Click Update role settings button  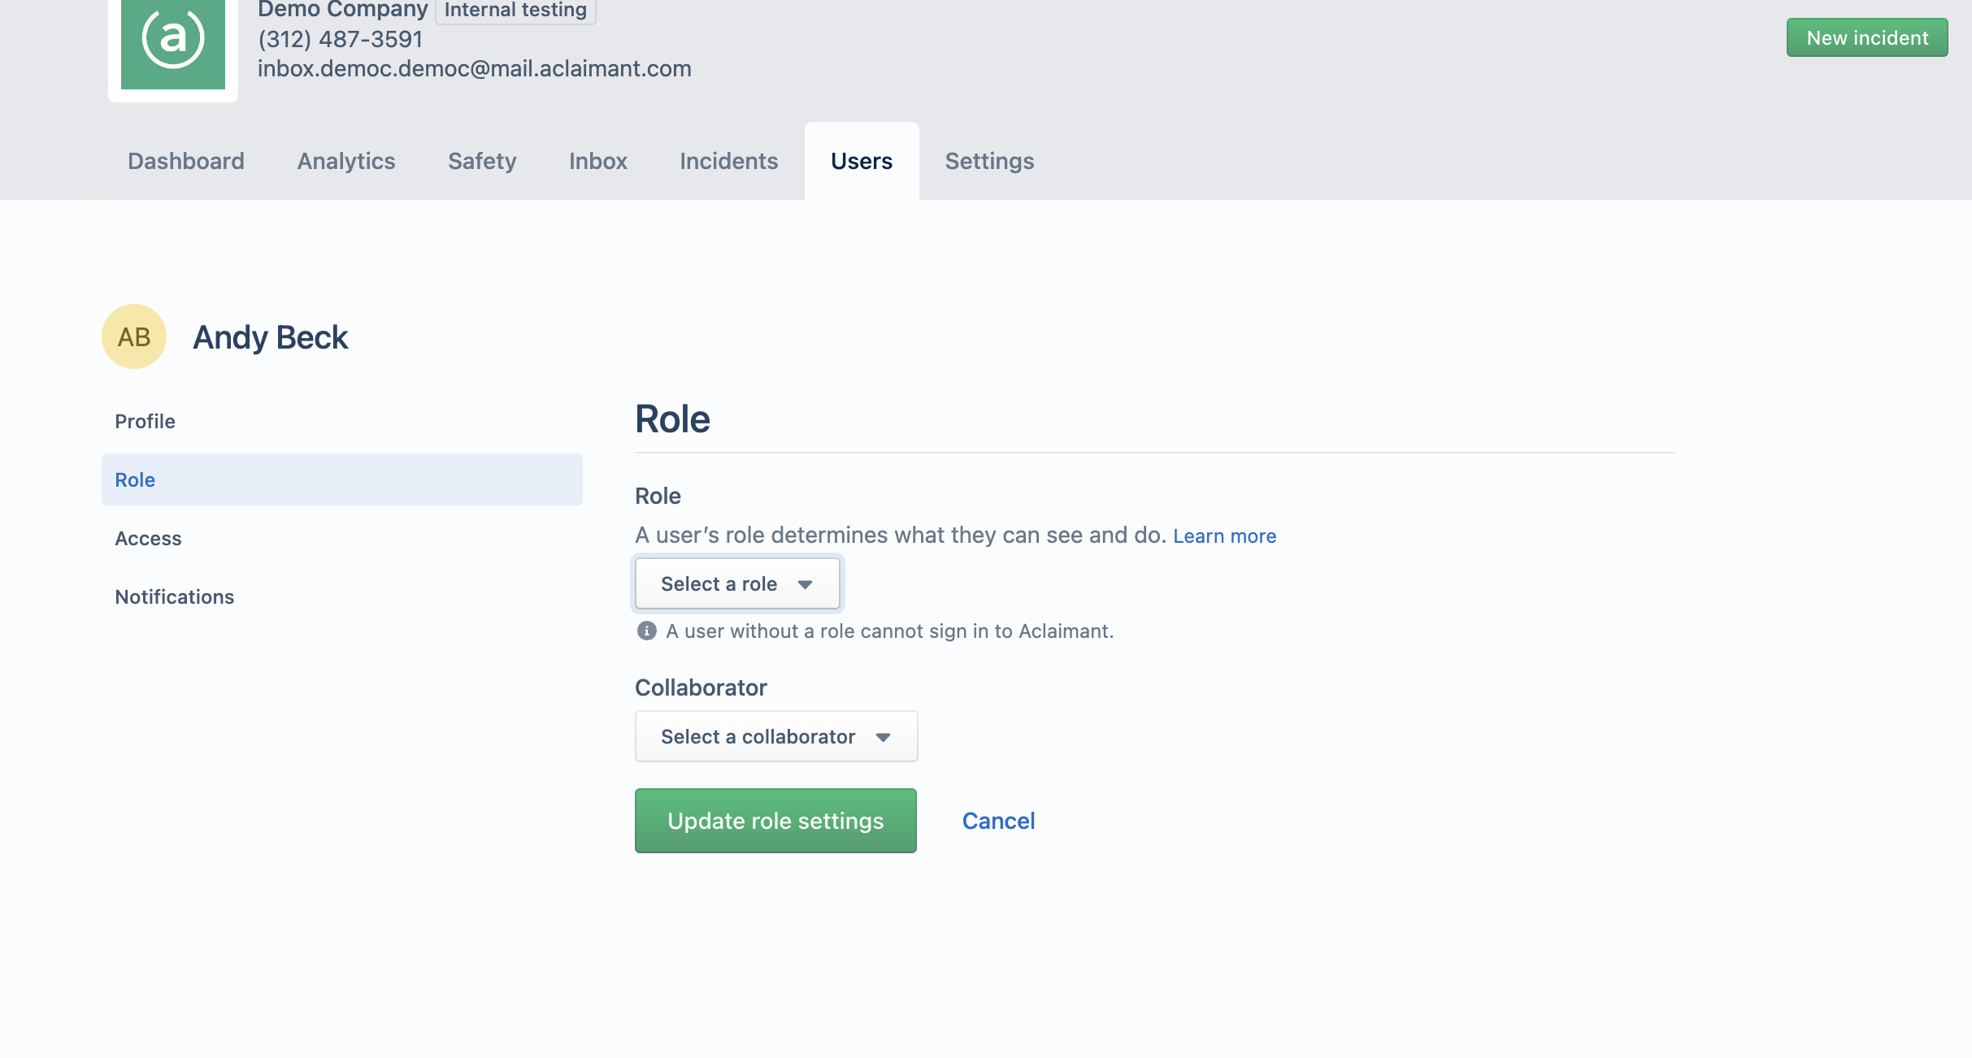pos(775,821)
